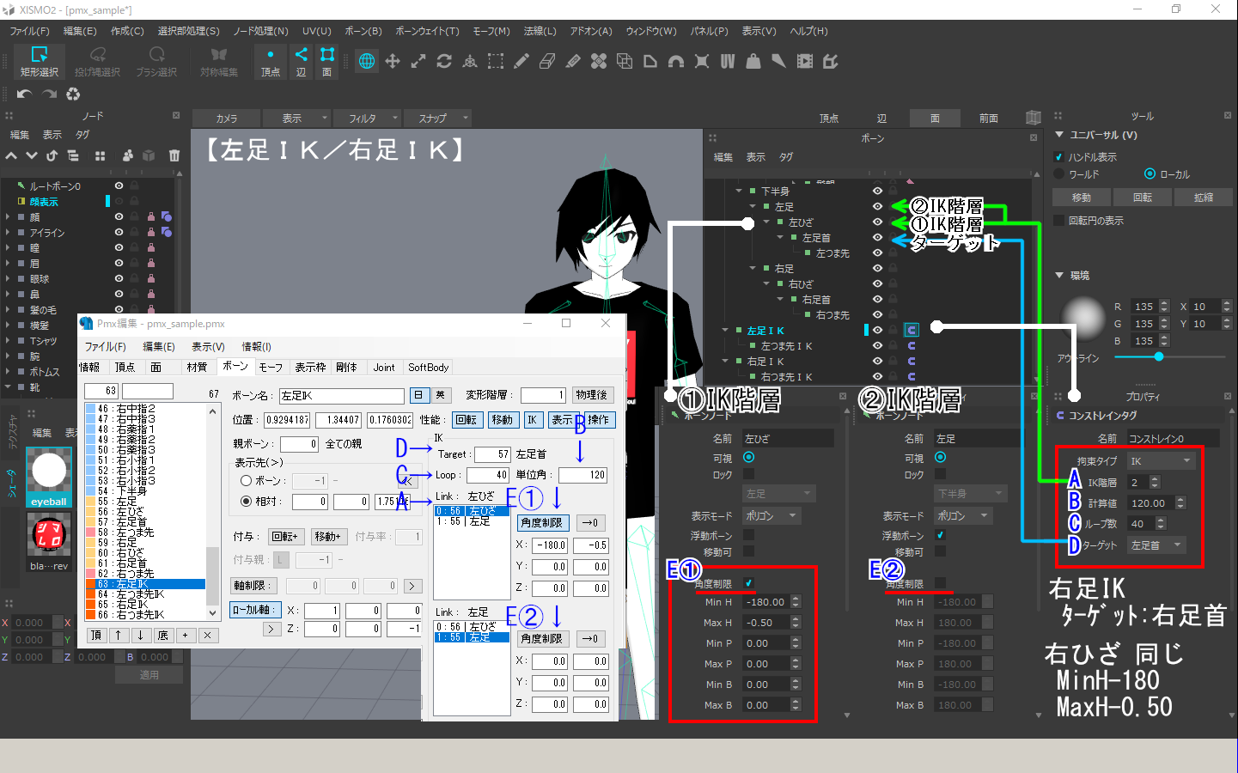The width and height of the screenshot is (1238, 773).
Task: Click the dashed marquee box icon
Action: pos(496,61)
